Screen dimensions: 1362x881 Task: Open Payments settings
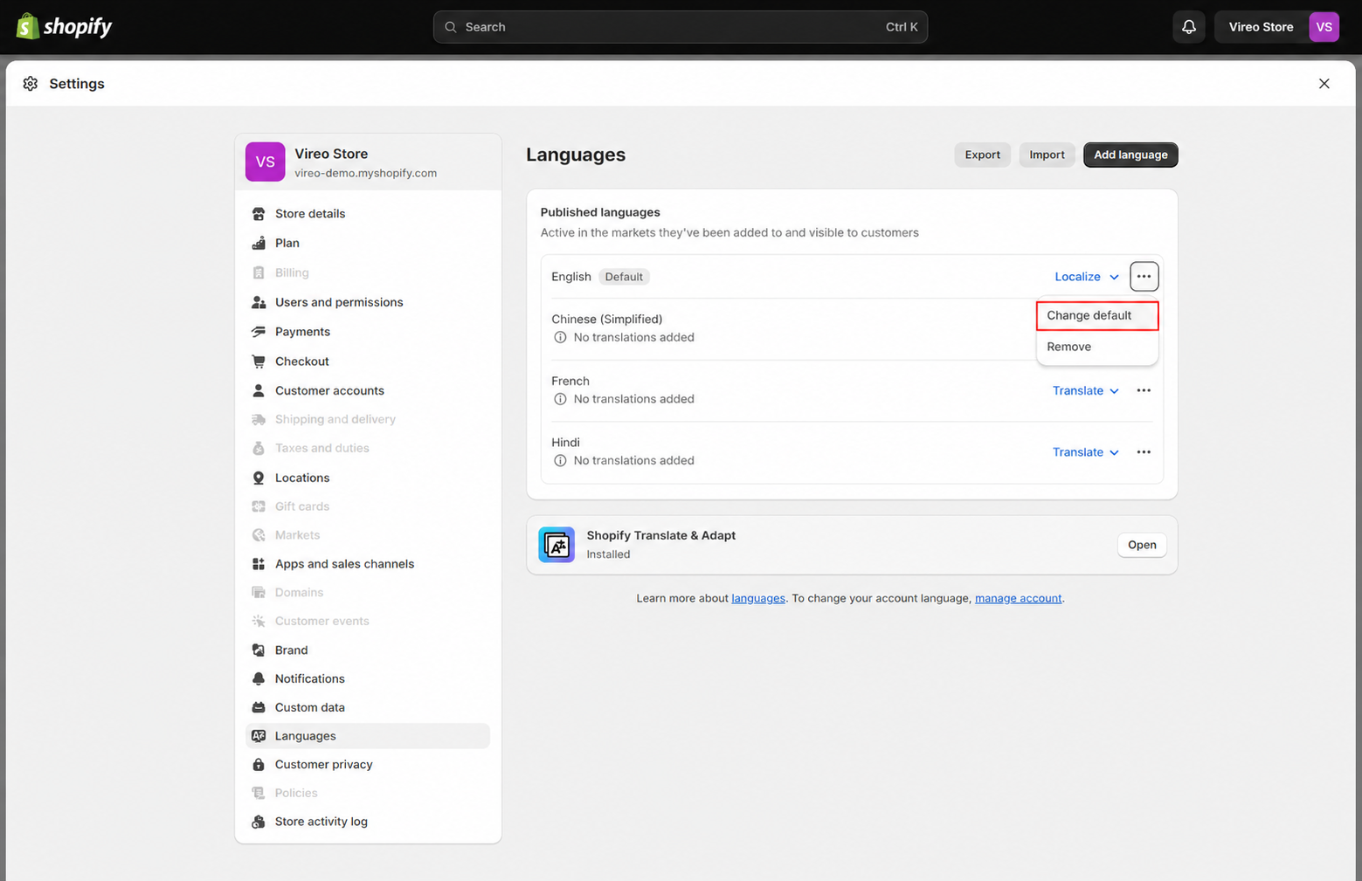pos(368,332)
